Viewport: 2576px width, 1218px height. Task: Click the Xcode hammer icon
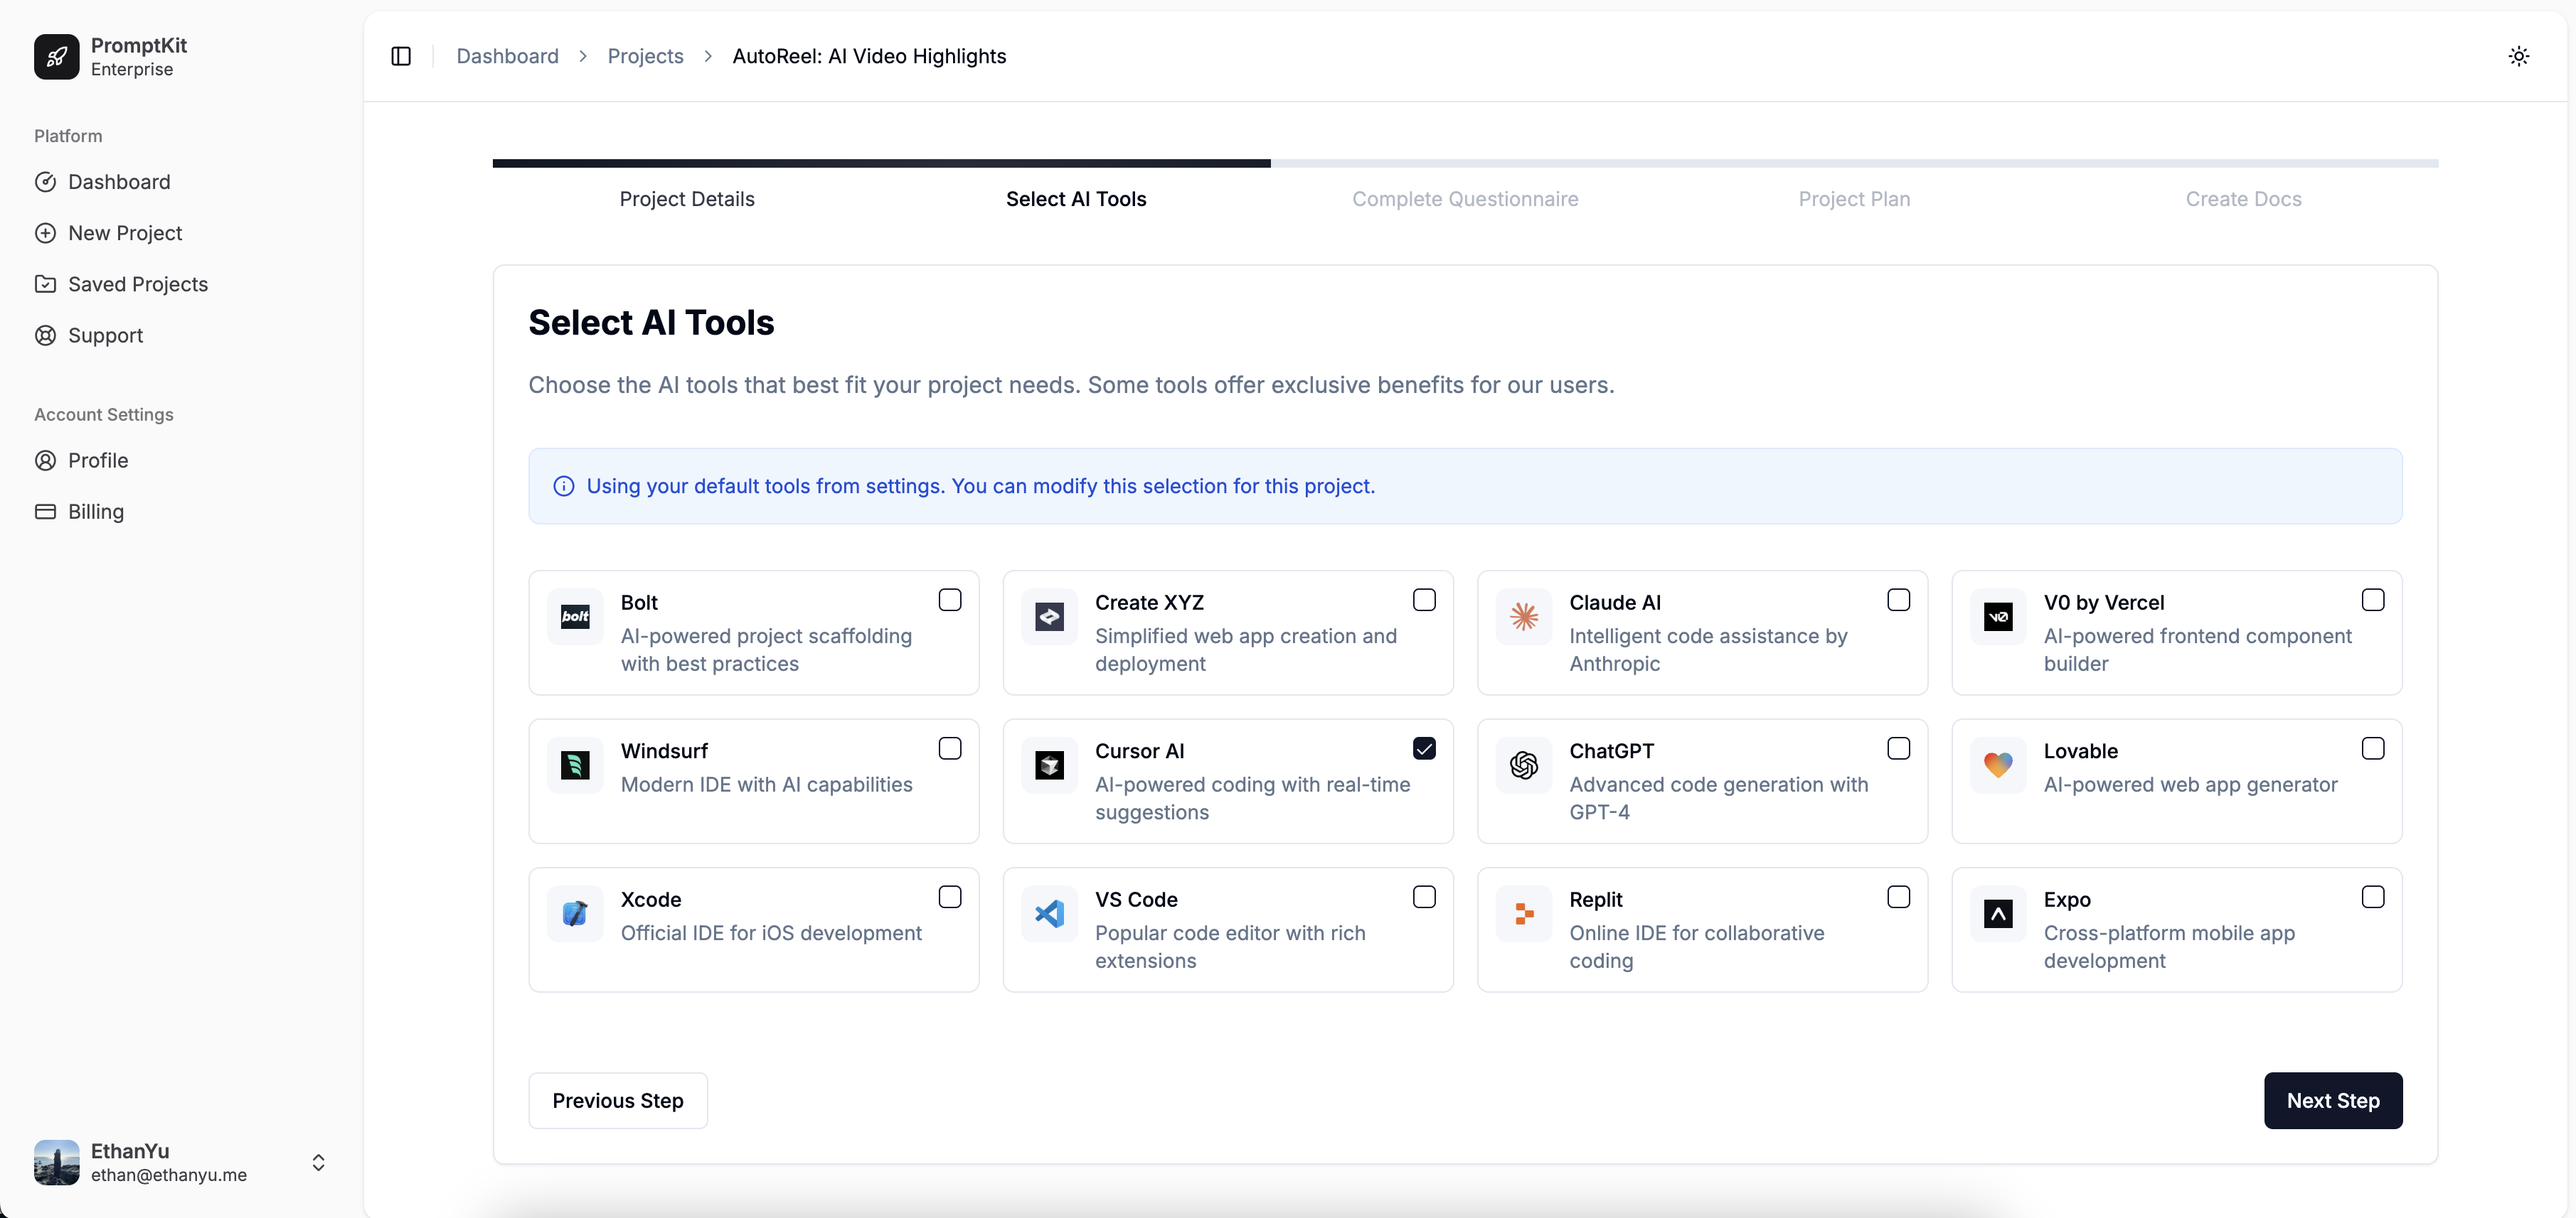[x=575, y=913]
